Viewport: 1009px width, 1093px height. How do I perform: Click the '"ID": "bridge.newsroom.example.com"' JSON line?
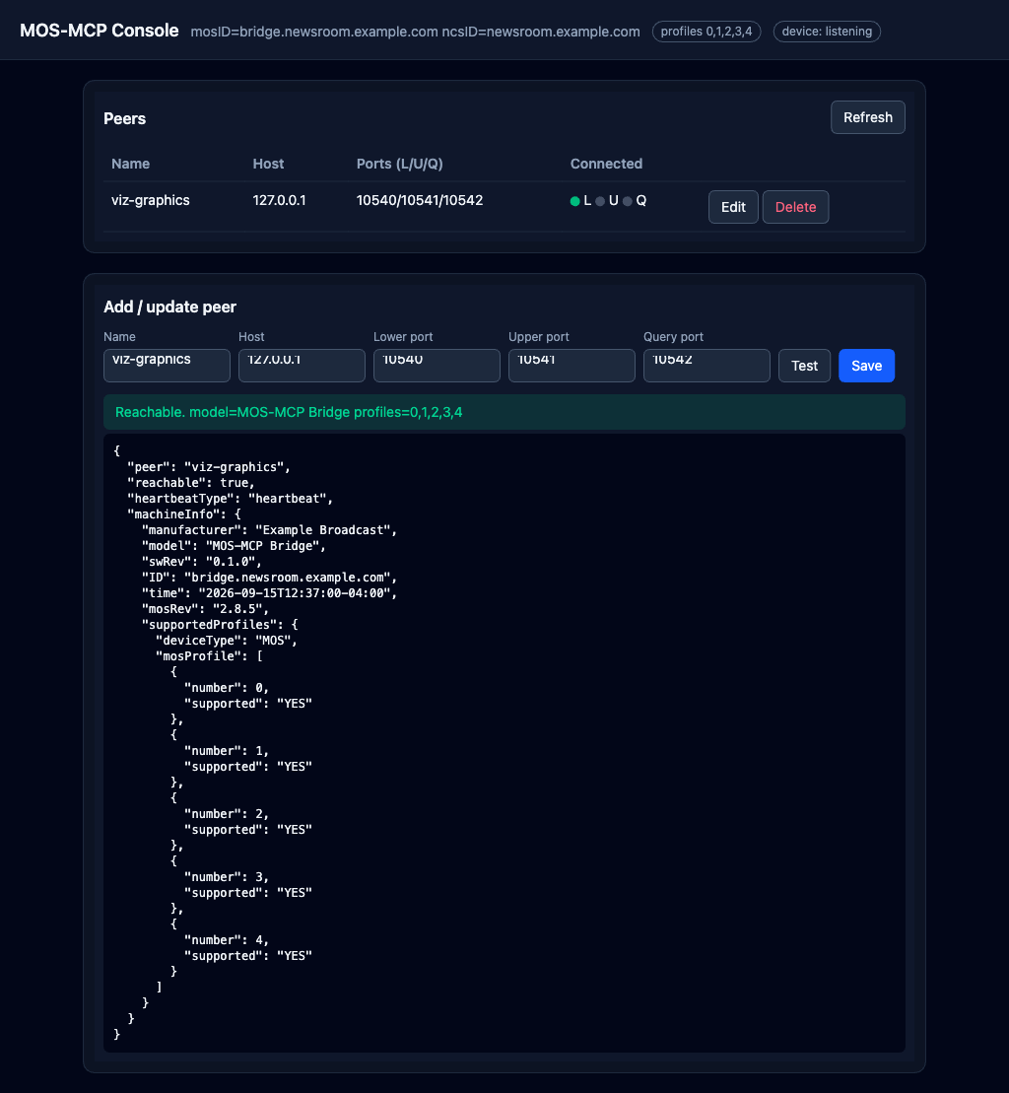pos(269,578)
